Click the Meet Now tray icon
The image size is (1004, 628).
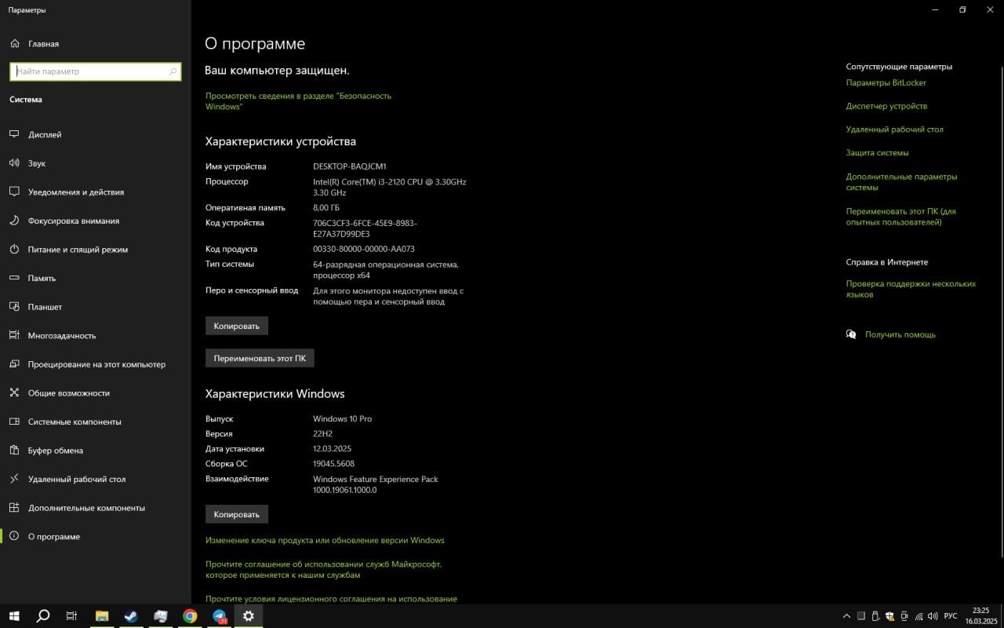point(904,616)
